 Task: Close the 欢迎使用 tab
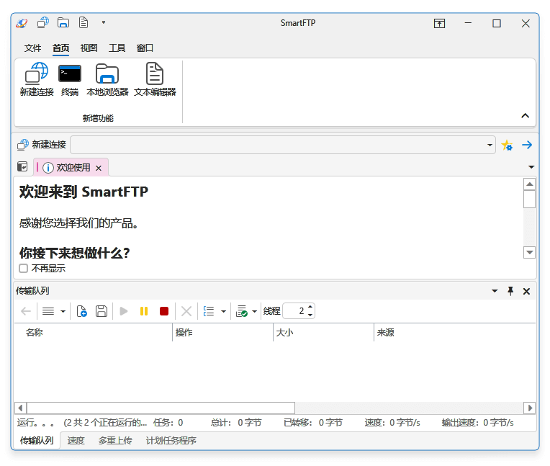99,168
